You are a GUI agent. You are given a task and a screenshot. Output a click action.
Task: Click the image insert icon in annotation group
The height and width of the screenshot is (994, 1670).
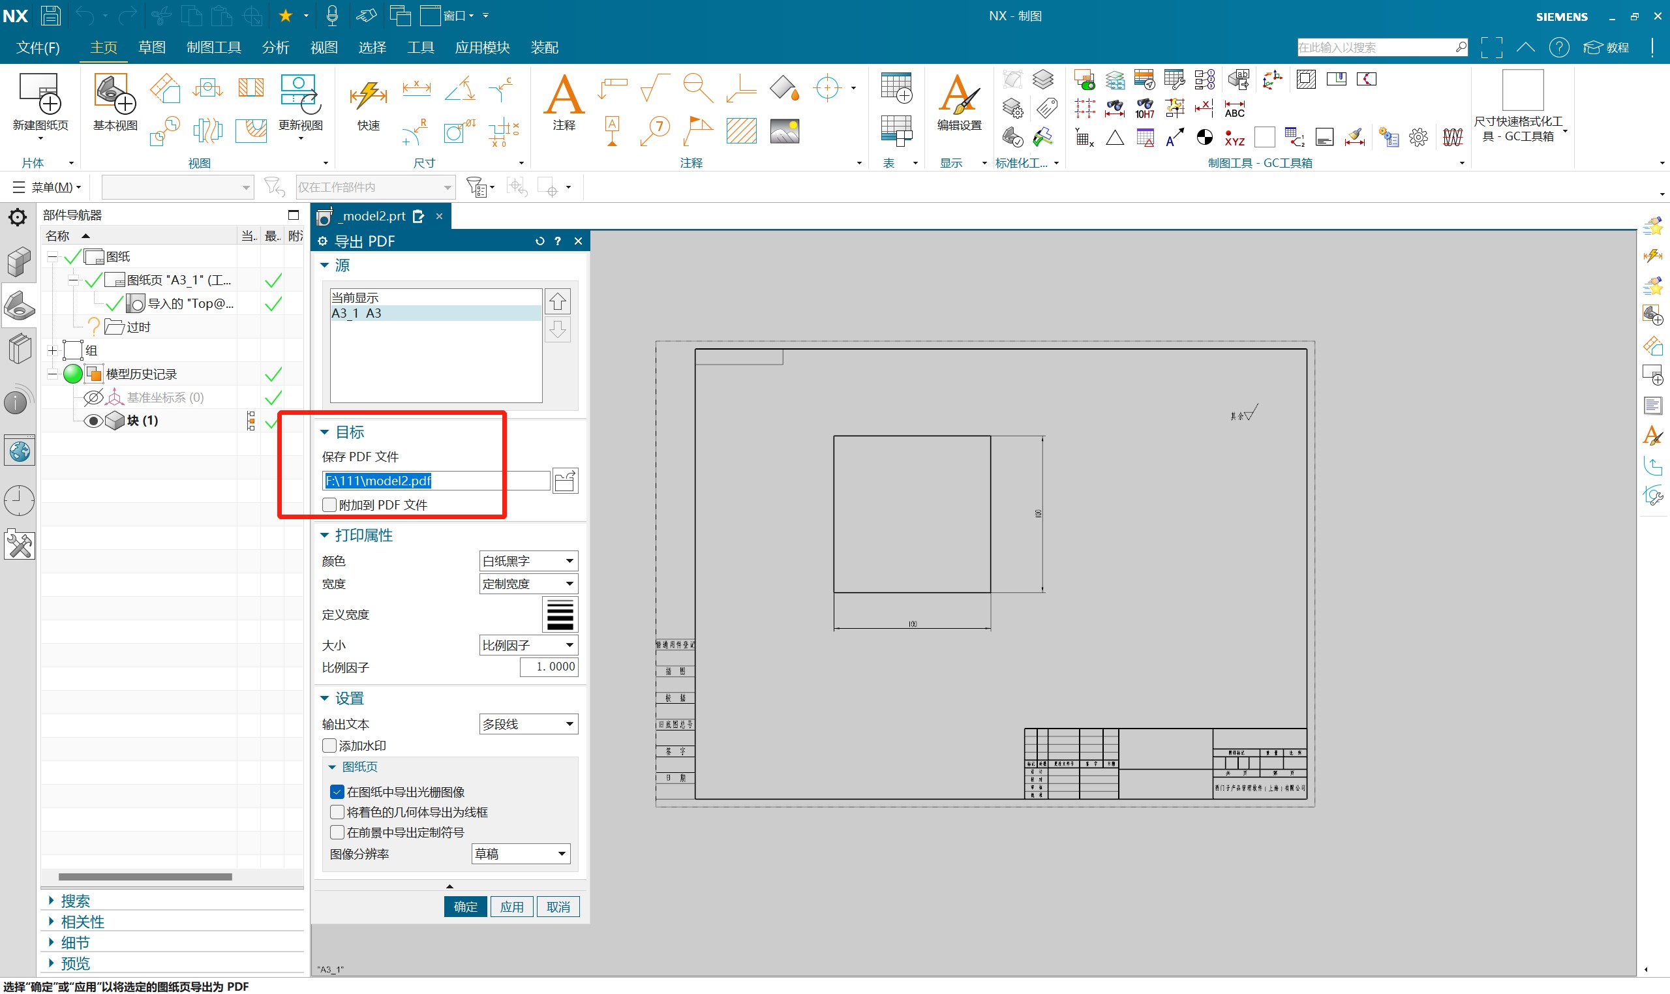point(784,130)
